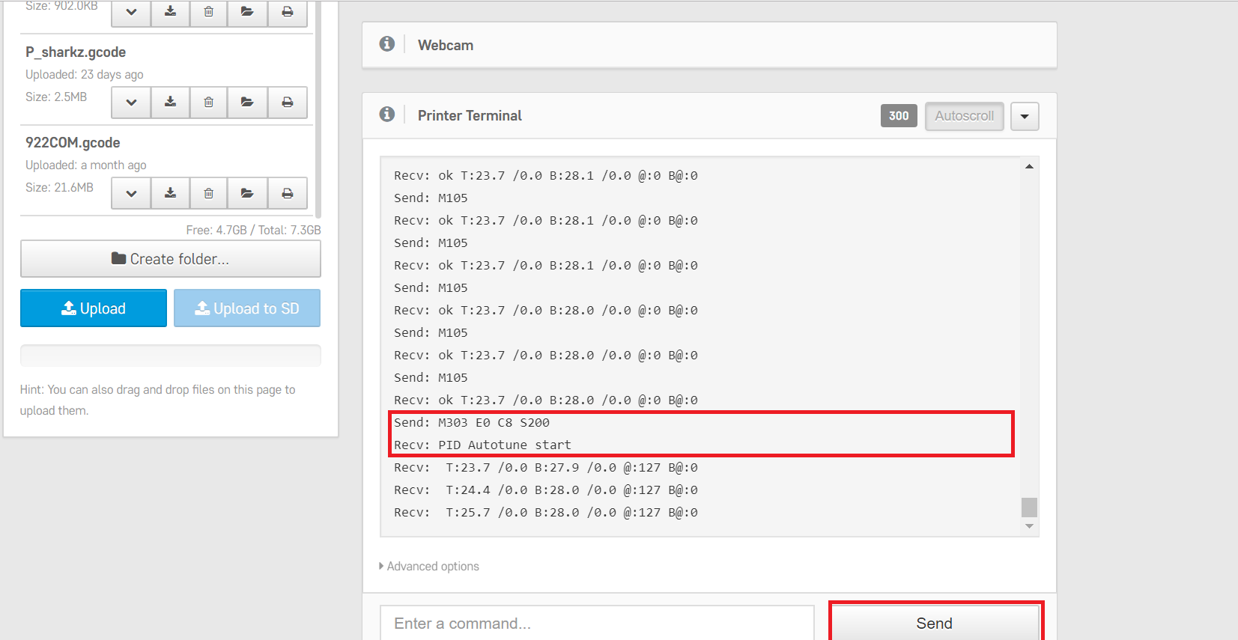The height and width of the screenshot is (640, 1238).
Task: Expand details chevron for 922COM.gcode
Action: tap(131, 193)
